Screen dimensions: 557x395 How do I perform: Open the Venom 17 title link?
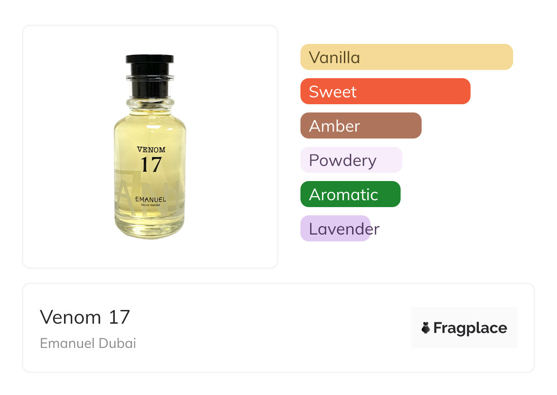click(85, 317)
